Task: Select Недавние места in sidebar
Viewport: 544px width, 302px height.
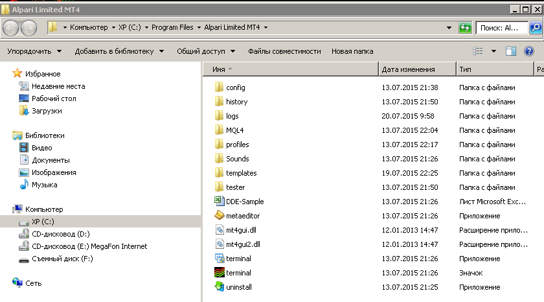Action: pos(58,86)
